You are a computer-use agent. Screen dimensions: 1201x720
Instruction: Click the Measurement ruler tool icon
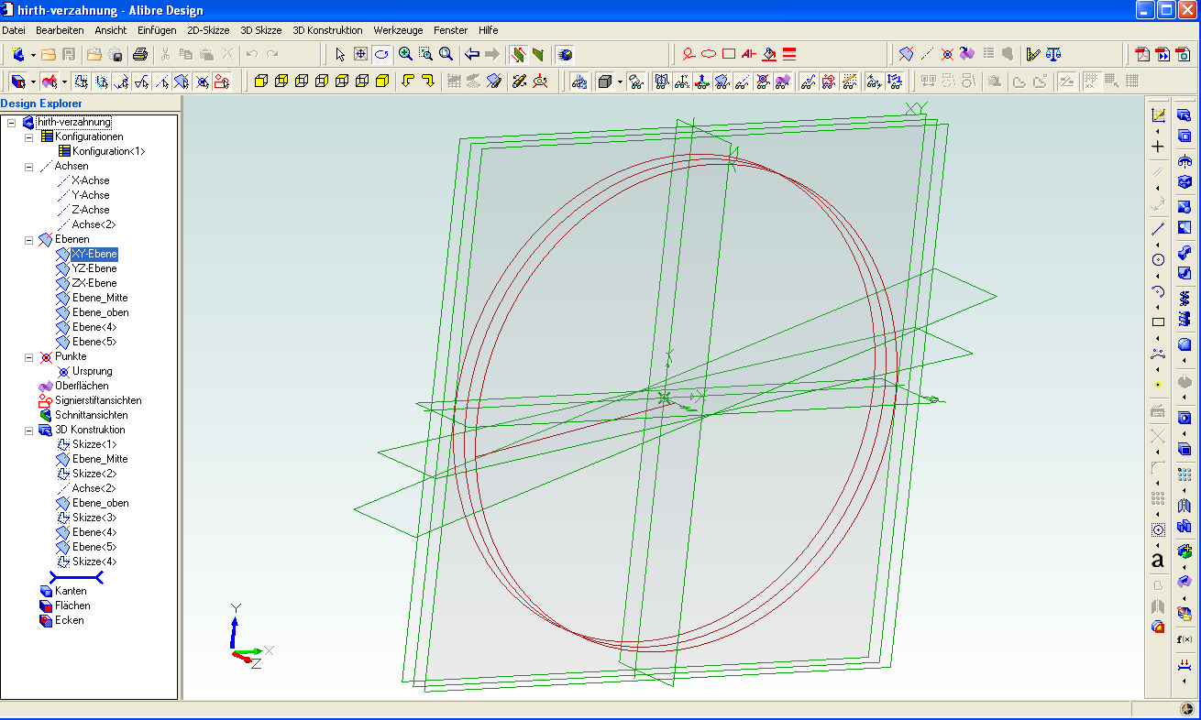click(x=1033, y=54)
